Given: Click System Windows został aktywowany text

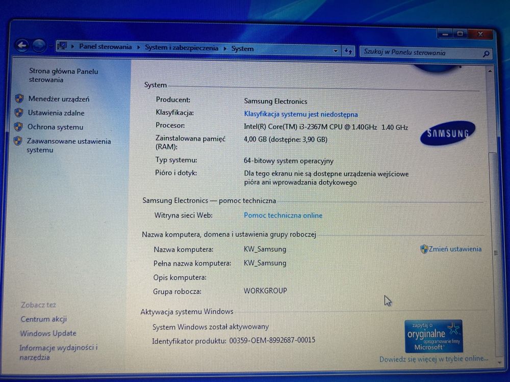Looking at the screenshot, I should coord(211,326).
